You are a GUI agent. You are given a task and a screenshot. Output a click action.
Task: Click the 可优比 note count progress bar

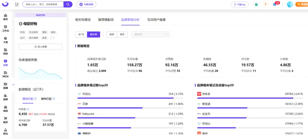point(130,98)
